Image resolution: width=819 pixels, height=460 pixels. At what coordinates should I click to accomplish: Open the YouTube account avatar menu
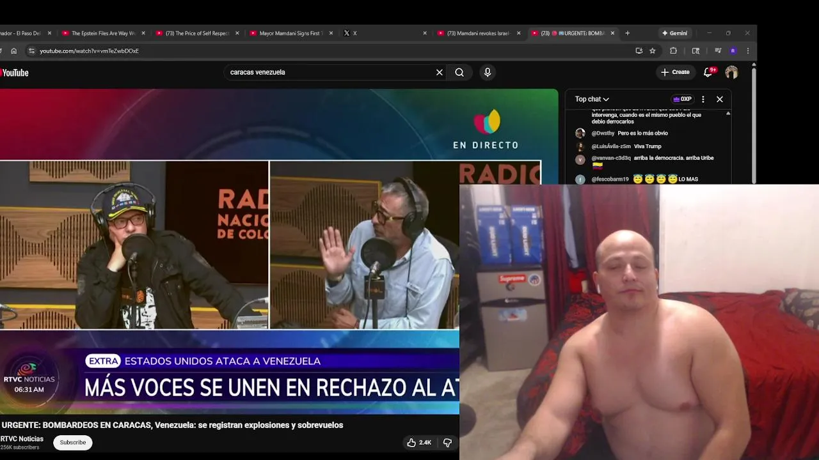[x=731, y=72]
